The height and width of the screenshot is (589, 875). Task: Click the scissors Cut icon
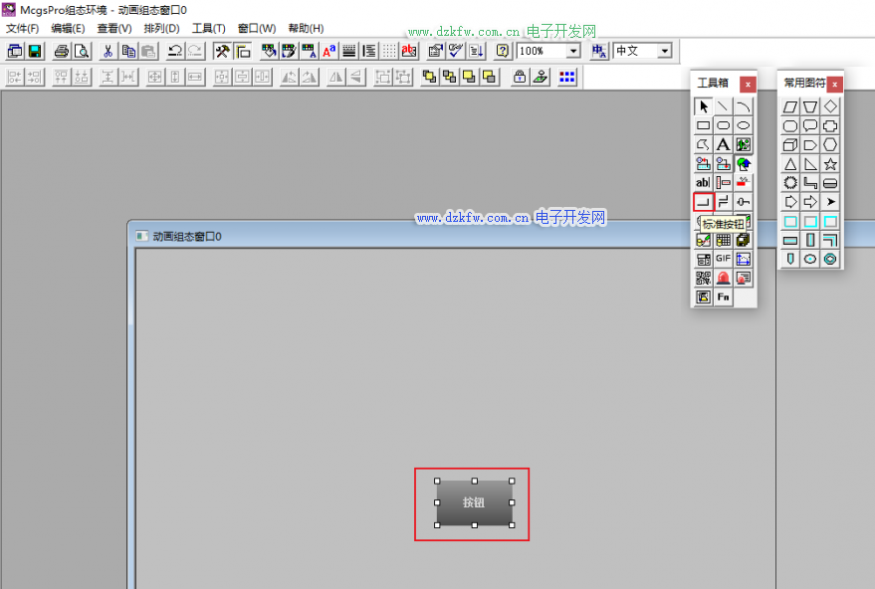[x=108, y=51]
